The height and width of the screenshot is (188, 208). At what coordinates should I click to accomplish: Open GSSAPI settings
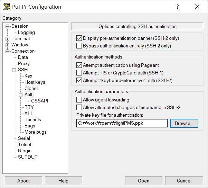click(x=39, y=101)
